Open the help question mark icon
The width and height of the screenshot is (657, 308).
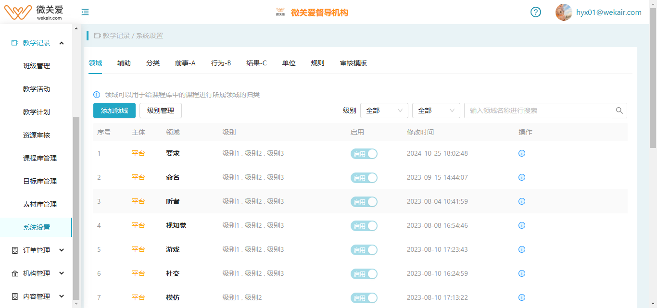click(x=536, y=12)
